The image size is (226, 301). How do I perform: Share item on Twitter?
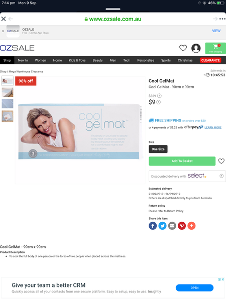point(162,226)
